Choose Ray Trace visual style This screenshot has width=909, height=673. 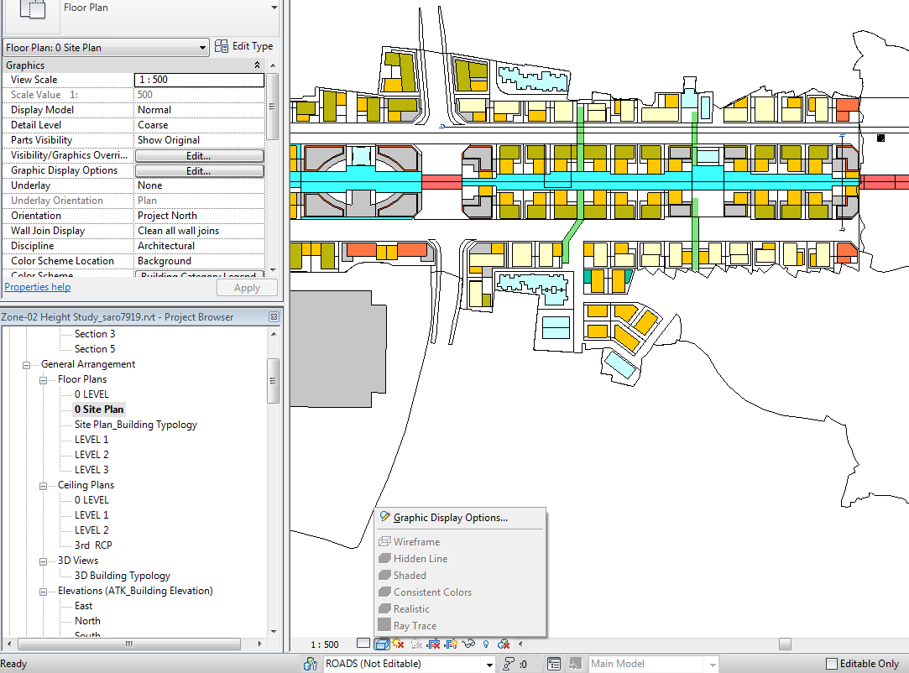[415, 625]
